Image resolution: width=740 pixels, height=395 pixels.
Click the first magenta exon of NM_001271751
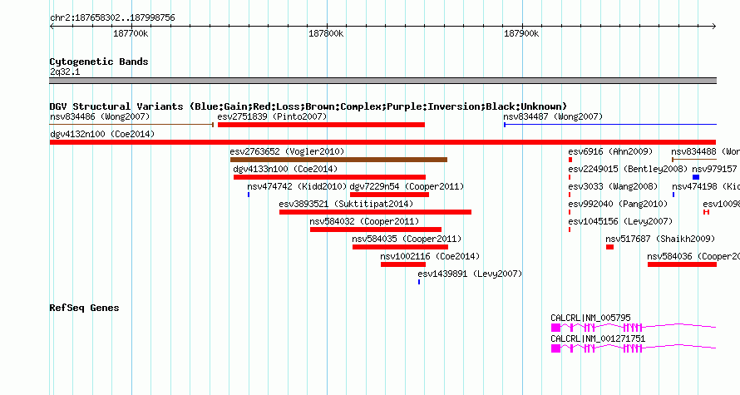(555, 348)
